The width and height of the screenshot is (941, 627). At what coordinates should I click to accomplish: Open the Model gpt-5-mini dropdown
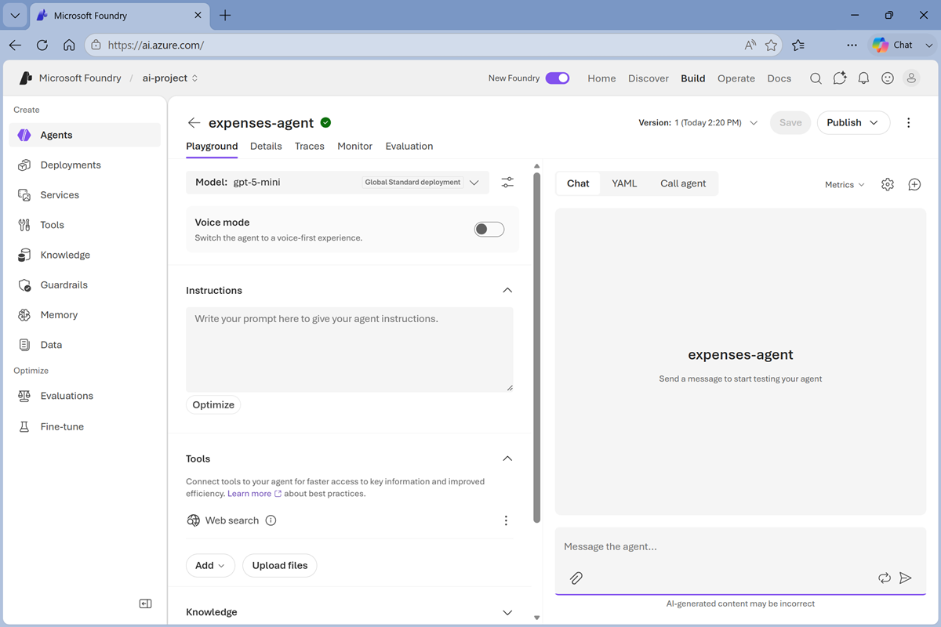337,183
